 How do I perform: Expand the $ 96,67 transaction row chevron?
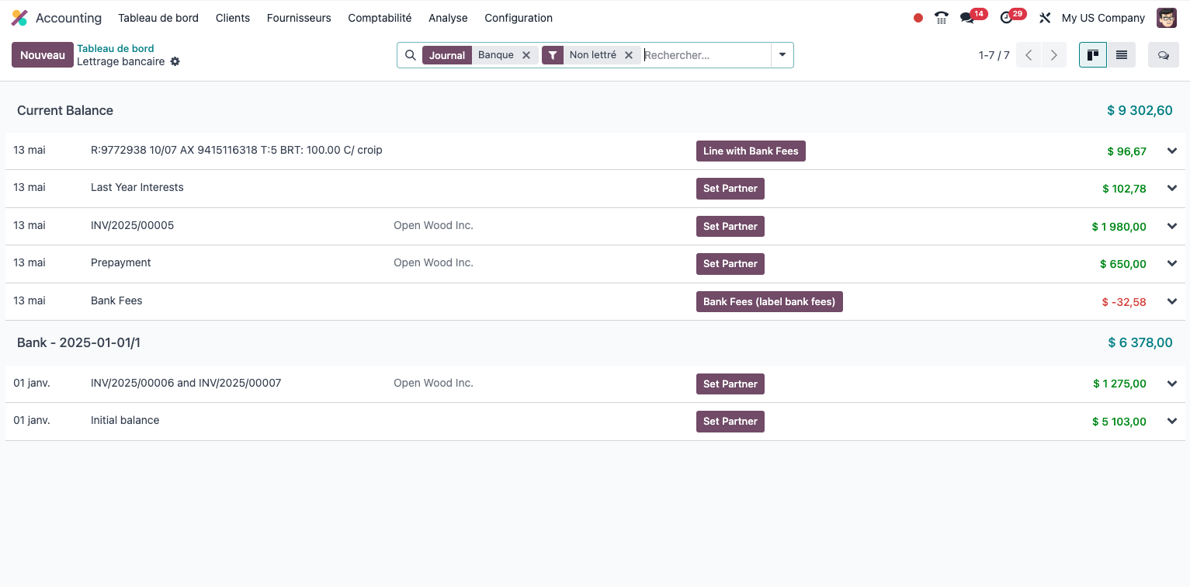[x=1172, y=151]
